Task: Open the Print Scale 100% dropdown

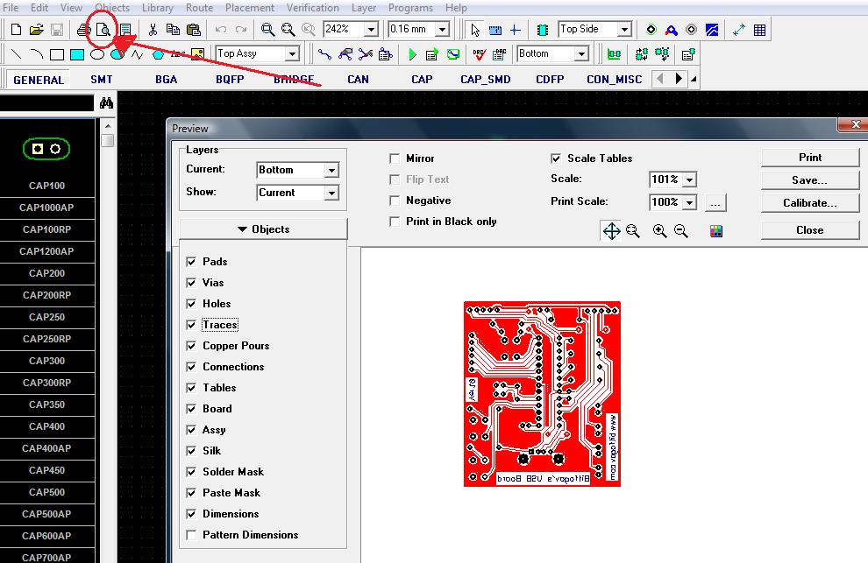Action: point(690,202)
